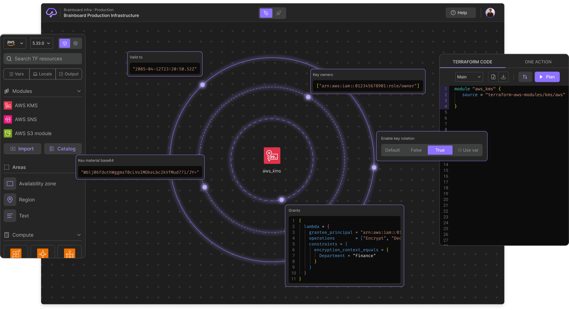Collapse the Modules section
This screenshot has width=569, height=310.
(x=79, y=91)
